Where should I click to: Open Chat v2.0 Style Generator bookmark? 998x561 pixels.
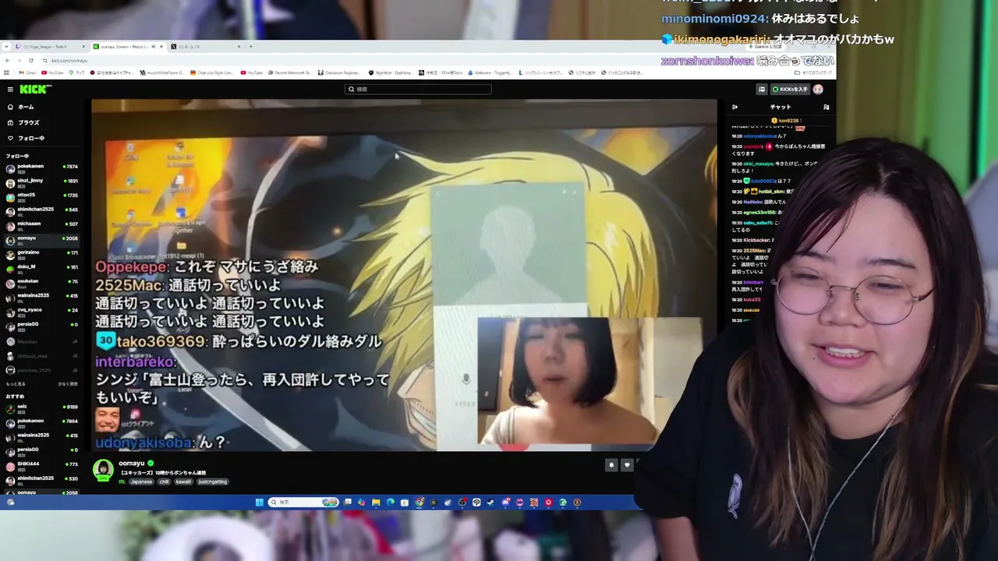(x=211, y=72)
